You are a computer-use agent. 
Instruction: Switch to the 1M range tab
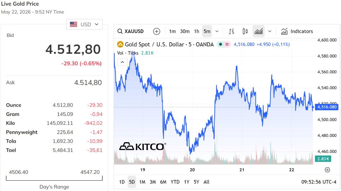coord(142,182)
